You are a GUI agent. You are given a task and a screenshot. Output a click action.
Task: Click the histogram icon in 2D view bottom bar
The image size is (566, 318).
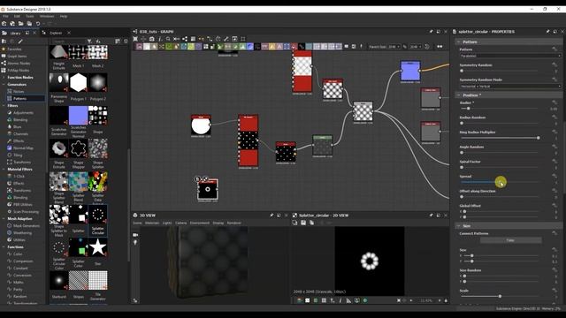coord(348,300)
